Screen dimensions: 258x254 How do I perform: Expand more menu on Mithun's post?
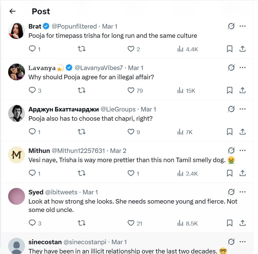click(243, 151)
